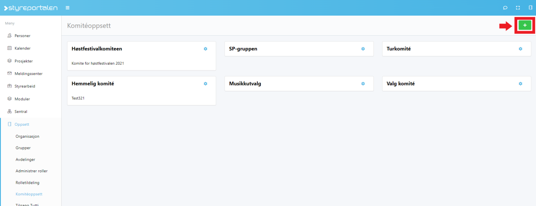The image size is (536, 206).
Task: Click the SP-gruppen card title
Action: pyautogui.click(x=243, y=49)
